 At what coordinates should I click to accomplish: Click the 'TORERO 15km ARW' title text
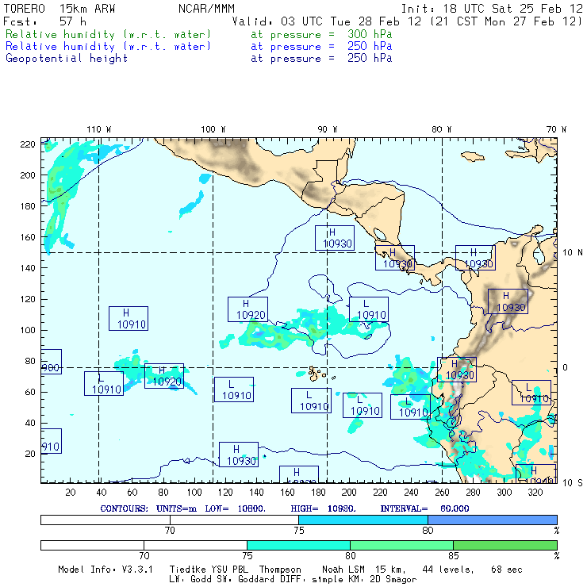click(59, 9)
